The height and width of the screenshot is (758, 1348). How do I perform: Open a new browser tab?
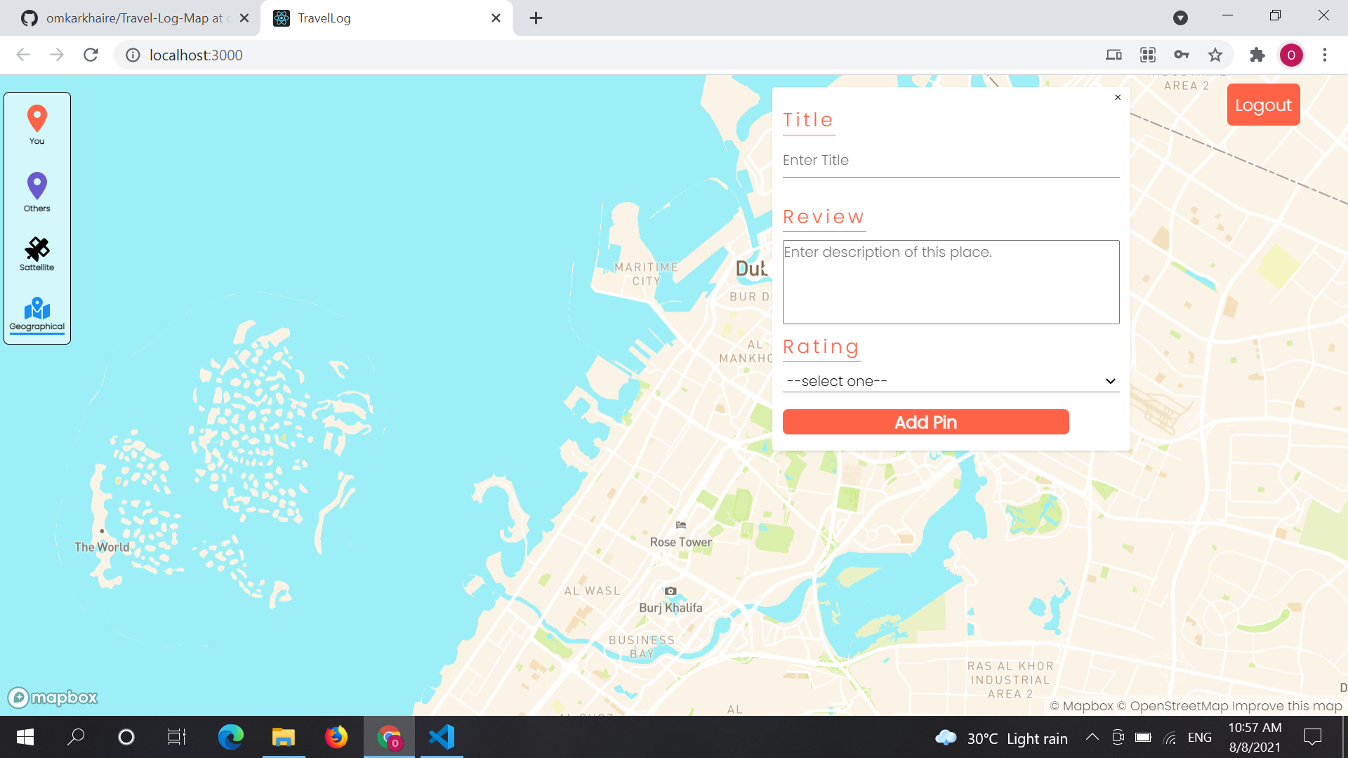pos(536,18)
